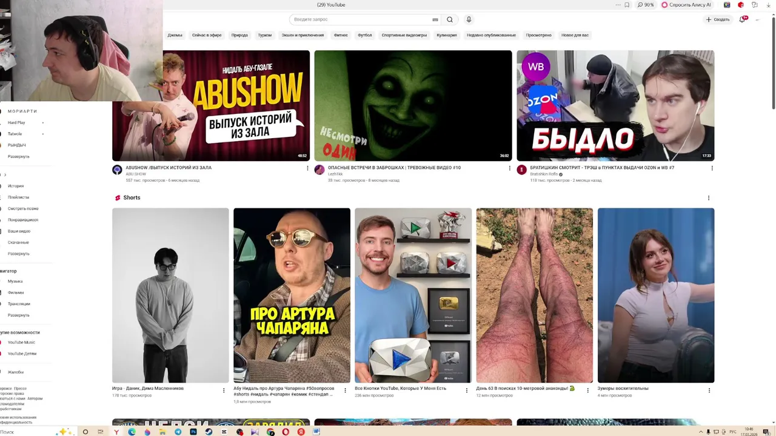776x436 pixels.
Task: Open Telegram from the taskbar
Action: coord(178,432)
